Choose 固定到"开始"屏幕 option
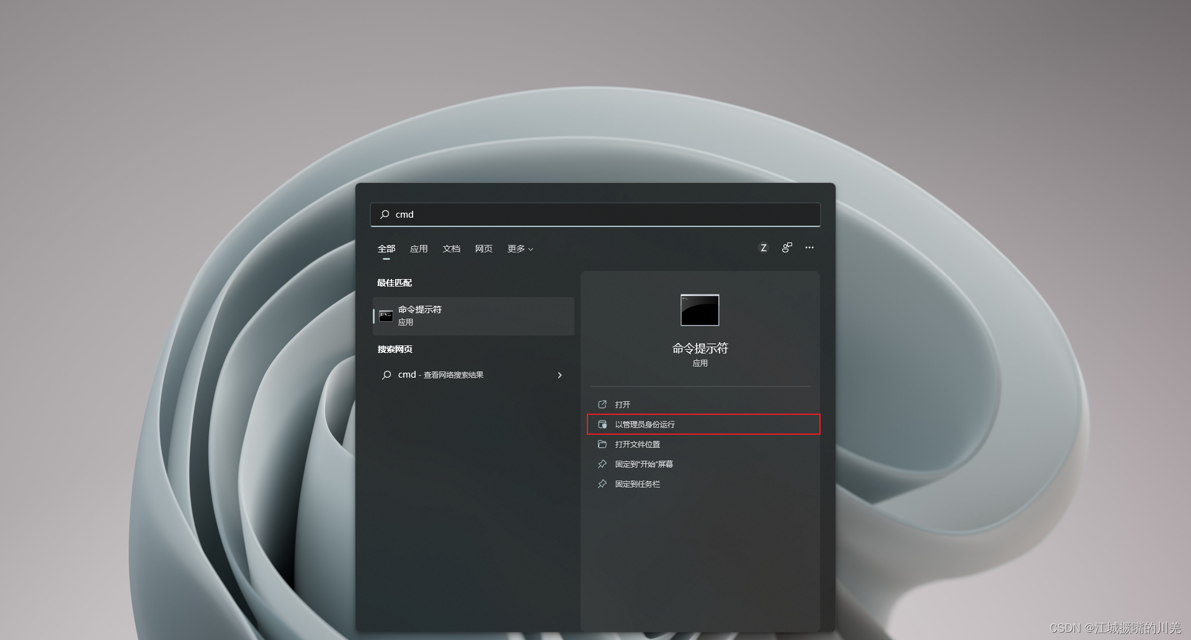 pyautogui.click(x=700, y=464)
